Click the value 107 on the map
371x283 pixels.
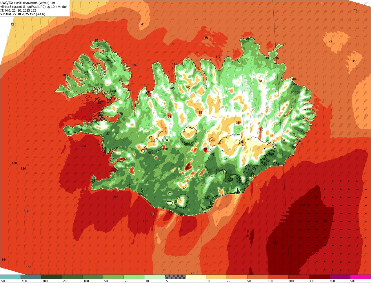277,58
